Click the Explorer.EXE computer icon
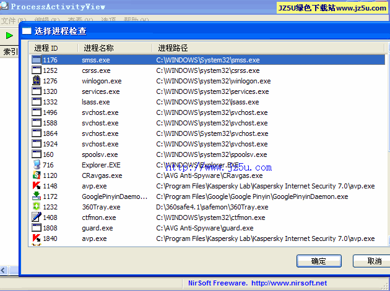Image resolution: width=390 pixels, height=291 pixels. tap(37, 164)
